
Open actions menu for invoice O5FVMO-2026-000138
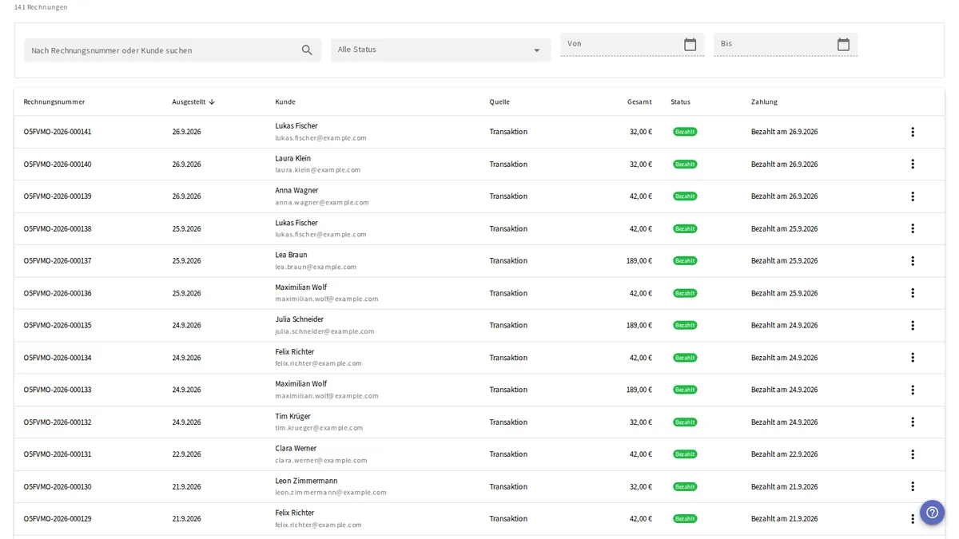[913, 228]
